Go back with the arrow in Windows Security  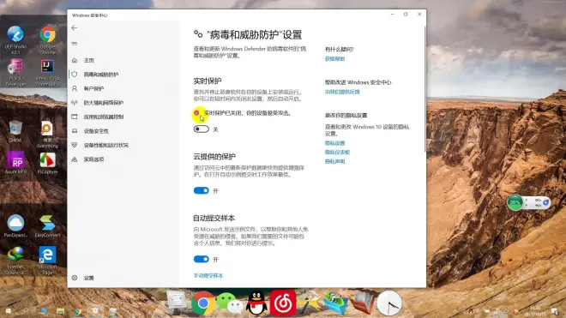(x=75, y=27)
